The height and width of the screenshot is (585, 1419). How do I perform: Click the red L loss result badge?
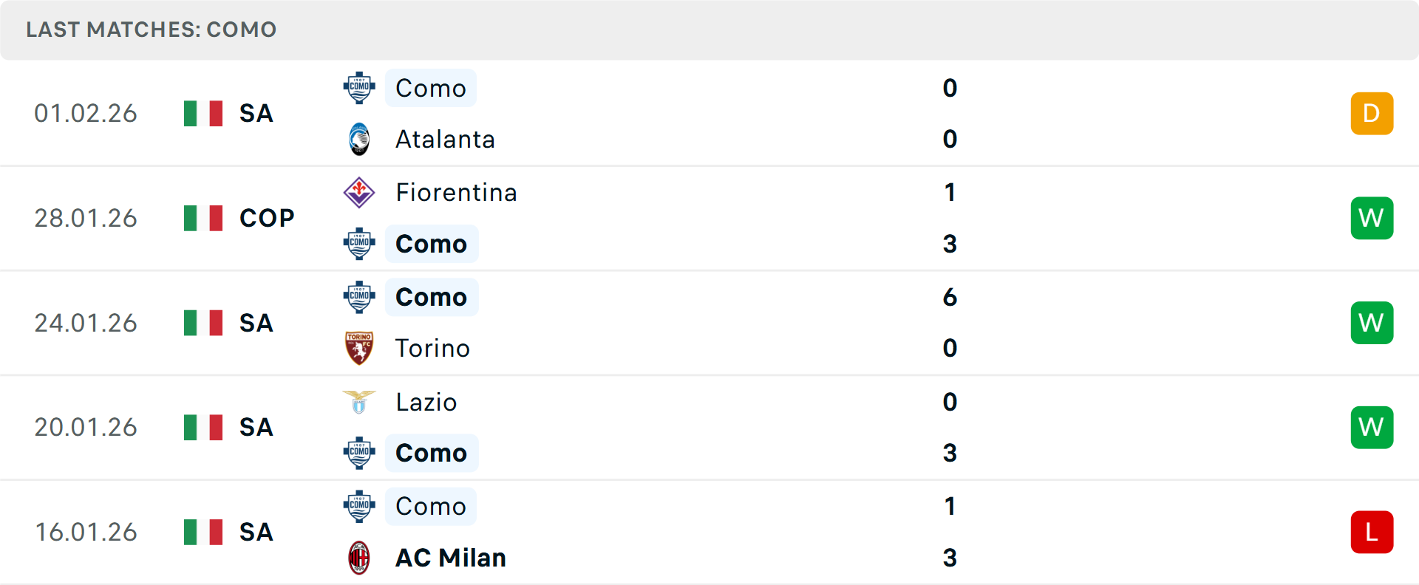[x=1372, y=532]
